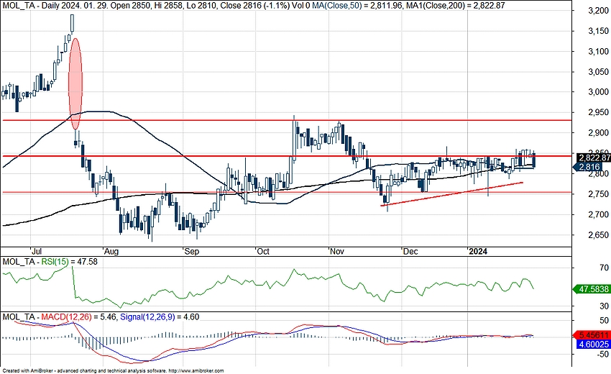Image resolution: width=611 pixels, height=374 pixels.
Task: Click the 2,822.87 moving average price label
Action: pos(594,158)
